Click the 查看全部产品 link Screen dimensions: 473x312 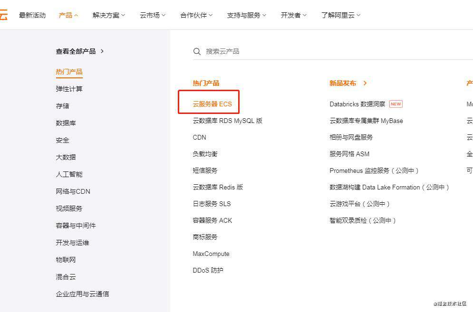click(x=76, y=51)
